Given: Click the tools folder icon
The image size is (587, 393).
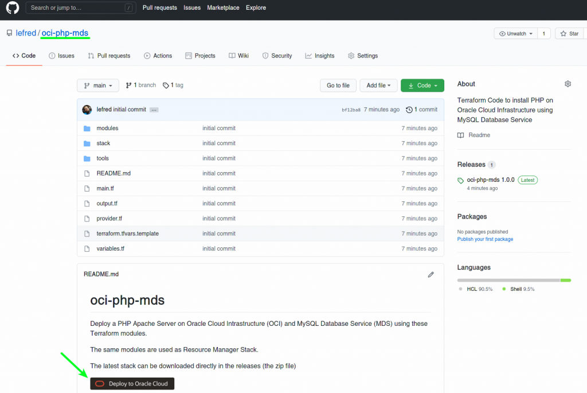Looking at the screenshot, I should pos(87,158).
